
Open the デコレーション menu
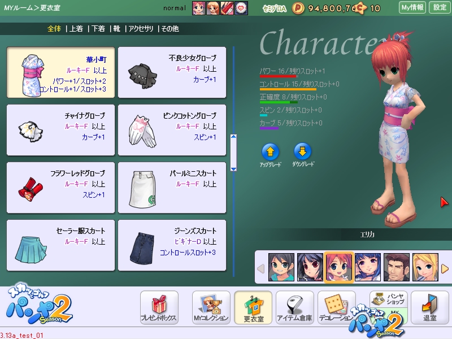click(x=336, y=307)
